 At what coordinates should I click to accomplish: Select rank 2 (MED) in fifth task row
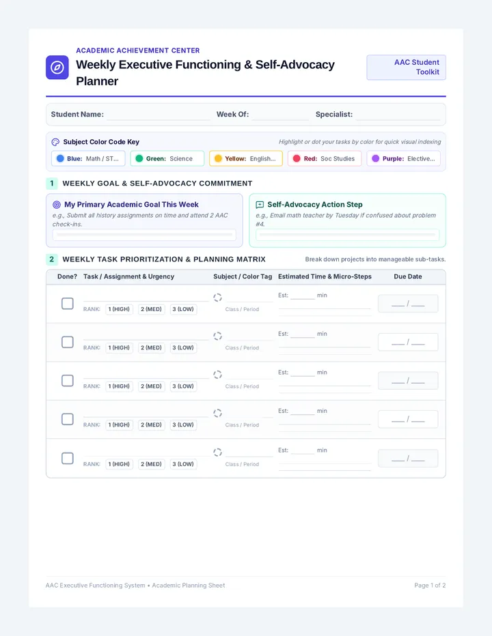coord(151,464)
